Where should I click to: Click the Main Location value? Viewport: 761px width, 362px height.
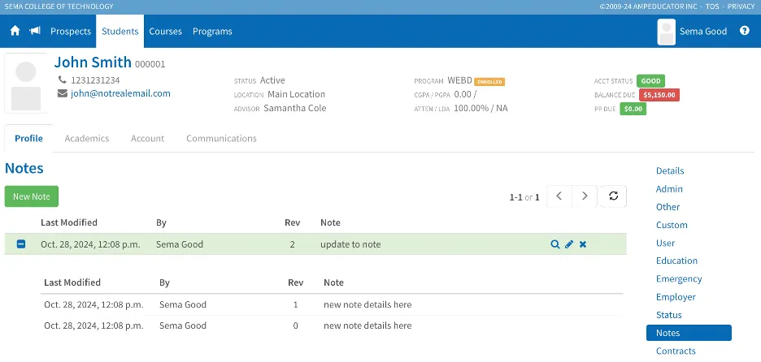(x=296, y=94)
